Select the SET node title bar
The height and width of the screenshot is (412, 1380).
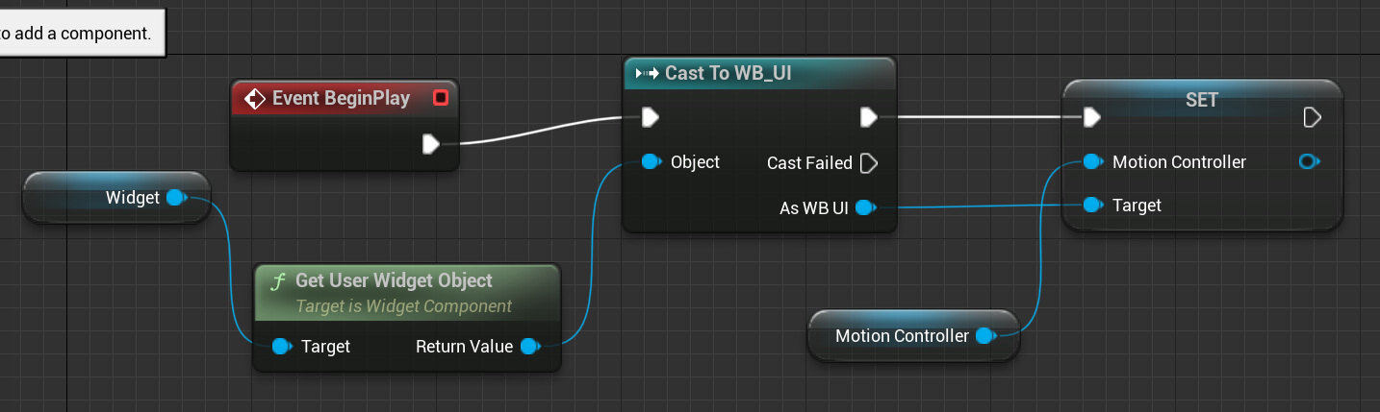pyautogui.click(x=1201, y=100)
